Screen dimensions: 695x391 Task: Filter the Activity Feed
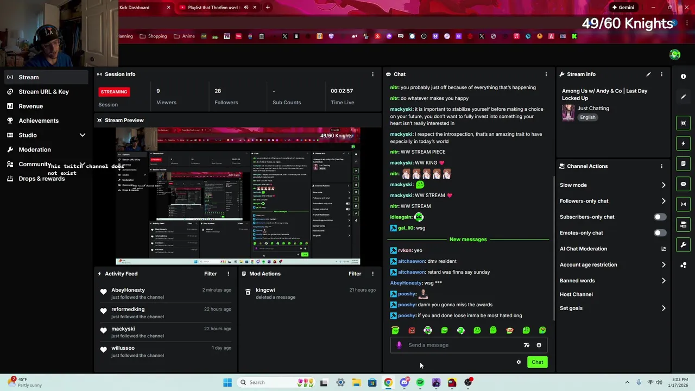[210, 274]
